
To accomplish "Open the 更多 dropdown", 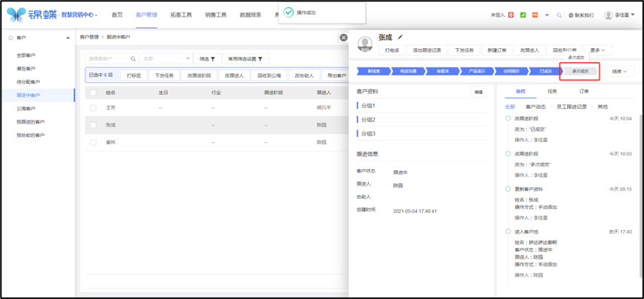I will coord(598,50).
